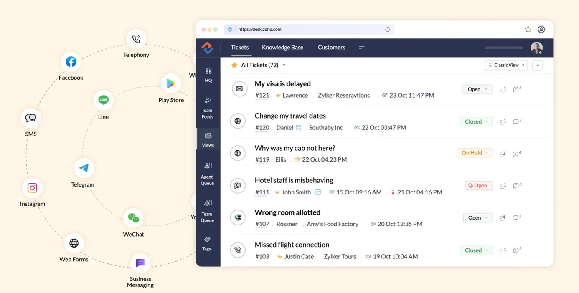579x293 pixels.
Task: Open ticket "Missed flight connection"
Action: point(292,245)
